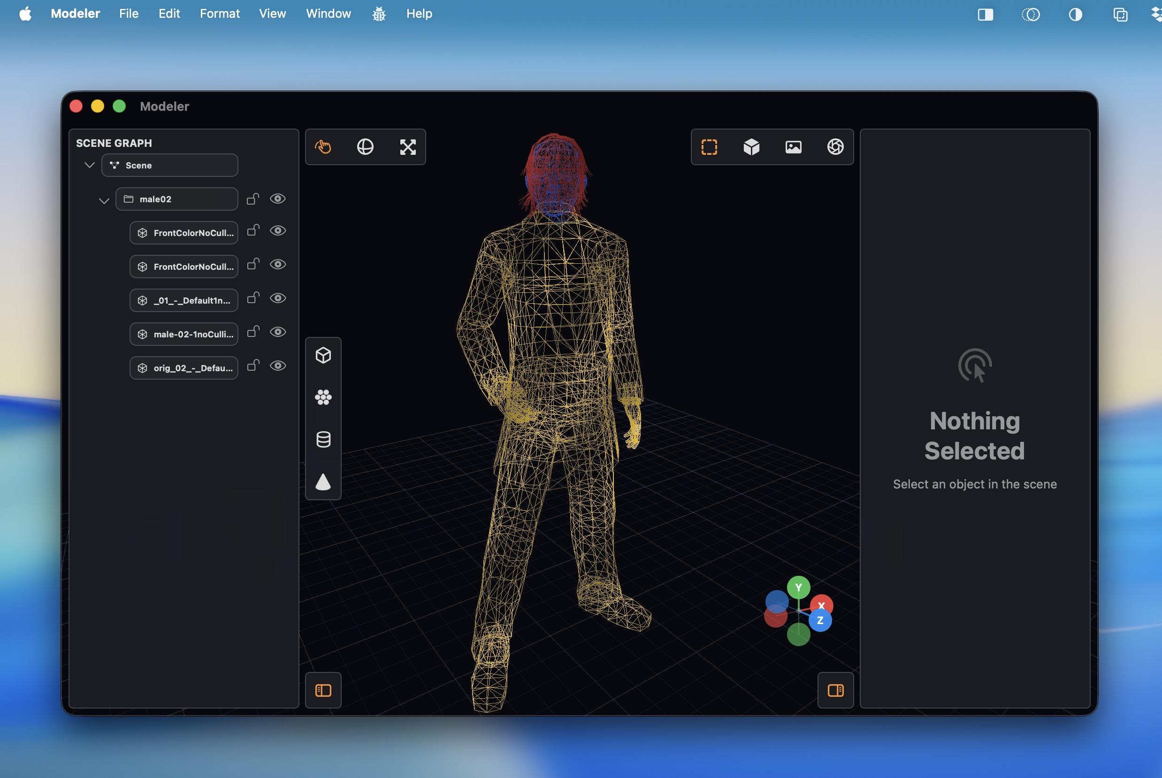Image resolution: width=1162 pixels, height=778 pixels.
Task: Select the male-02-1noCulli mesh item
Action: [184, 334]
